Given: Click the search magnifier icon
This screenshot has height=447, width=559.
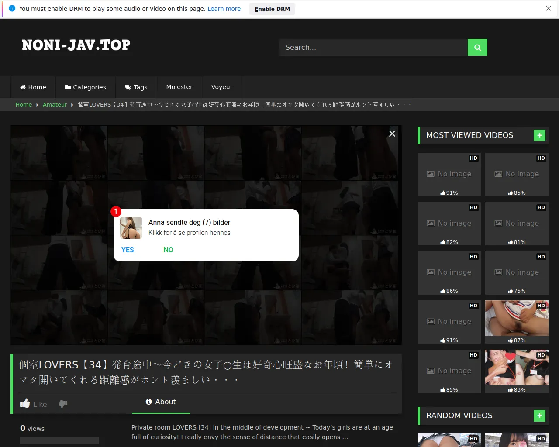Looking at the screenshot, I should click(477, 47).
